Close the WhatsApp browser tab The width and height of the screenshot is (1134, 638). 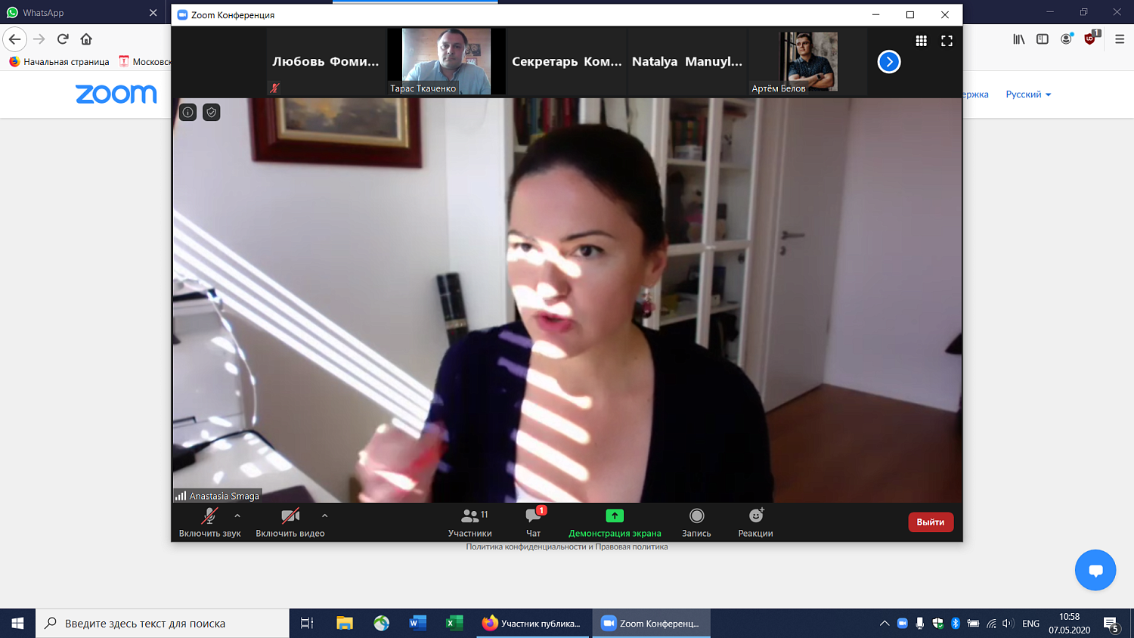click(x=153, y=13)
